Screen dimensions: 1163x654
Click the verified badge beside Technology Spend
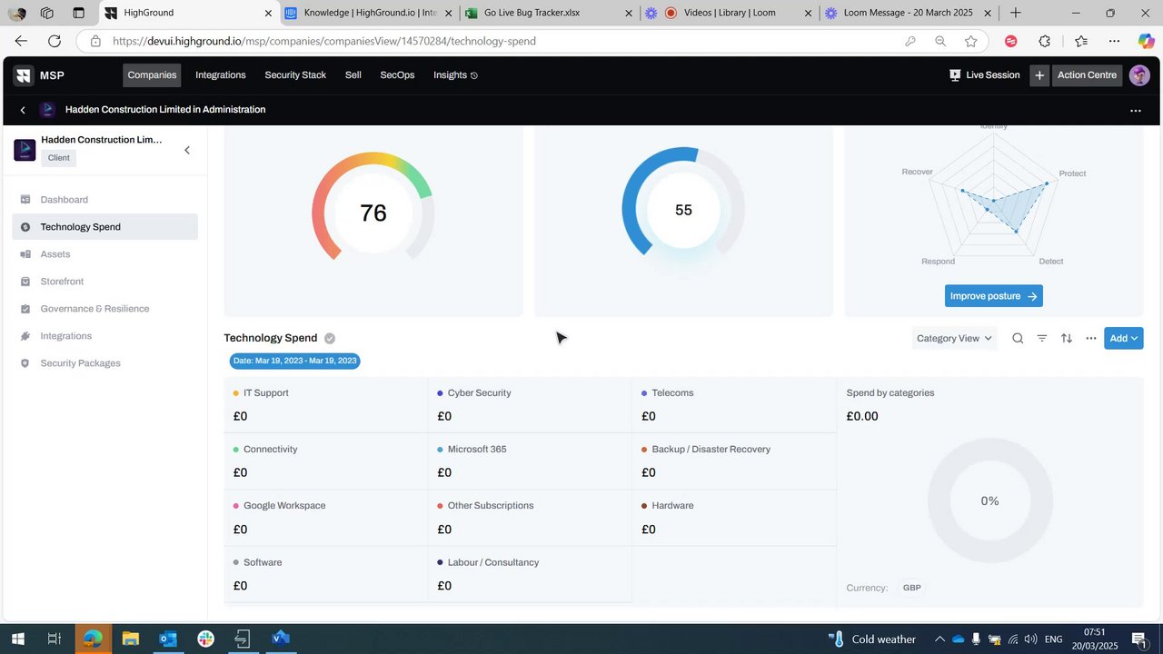[x=330, y=338]
